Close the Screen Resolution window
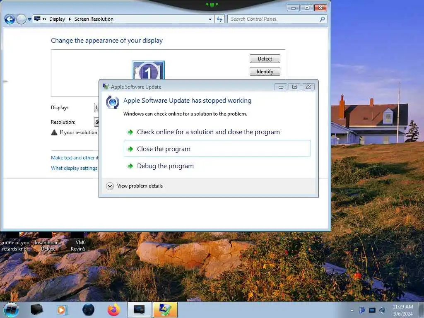 (321, 8)
